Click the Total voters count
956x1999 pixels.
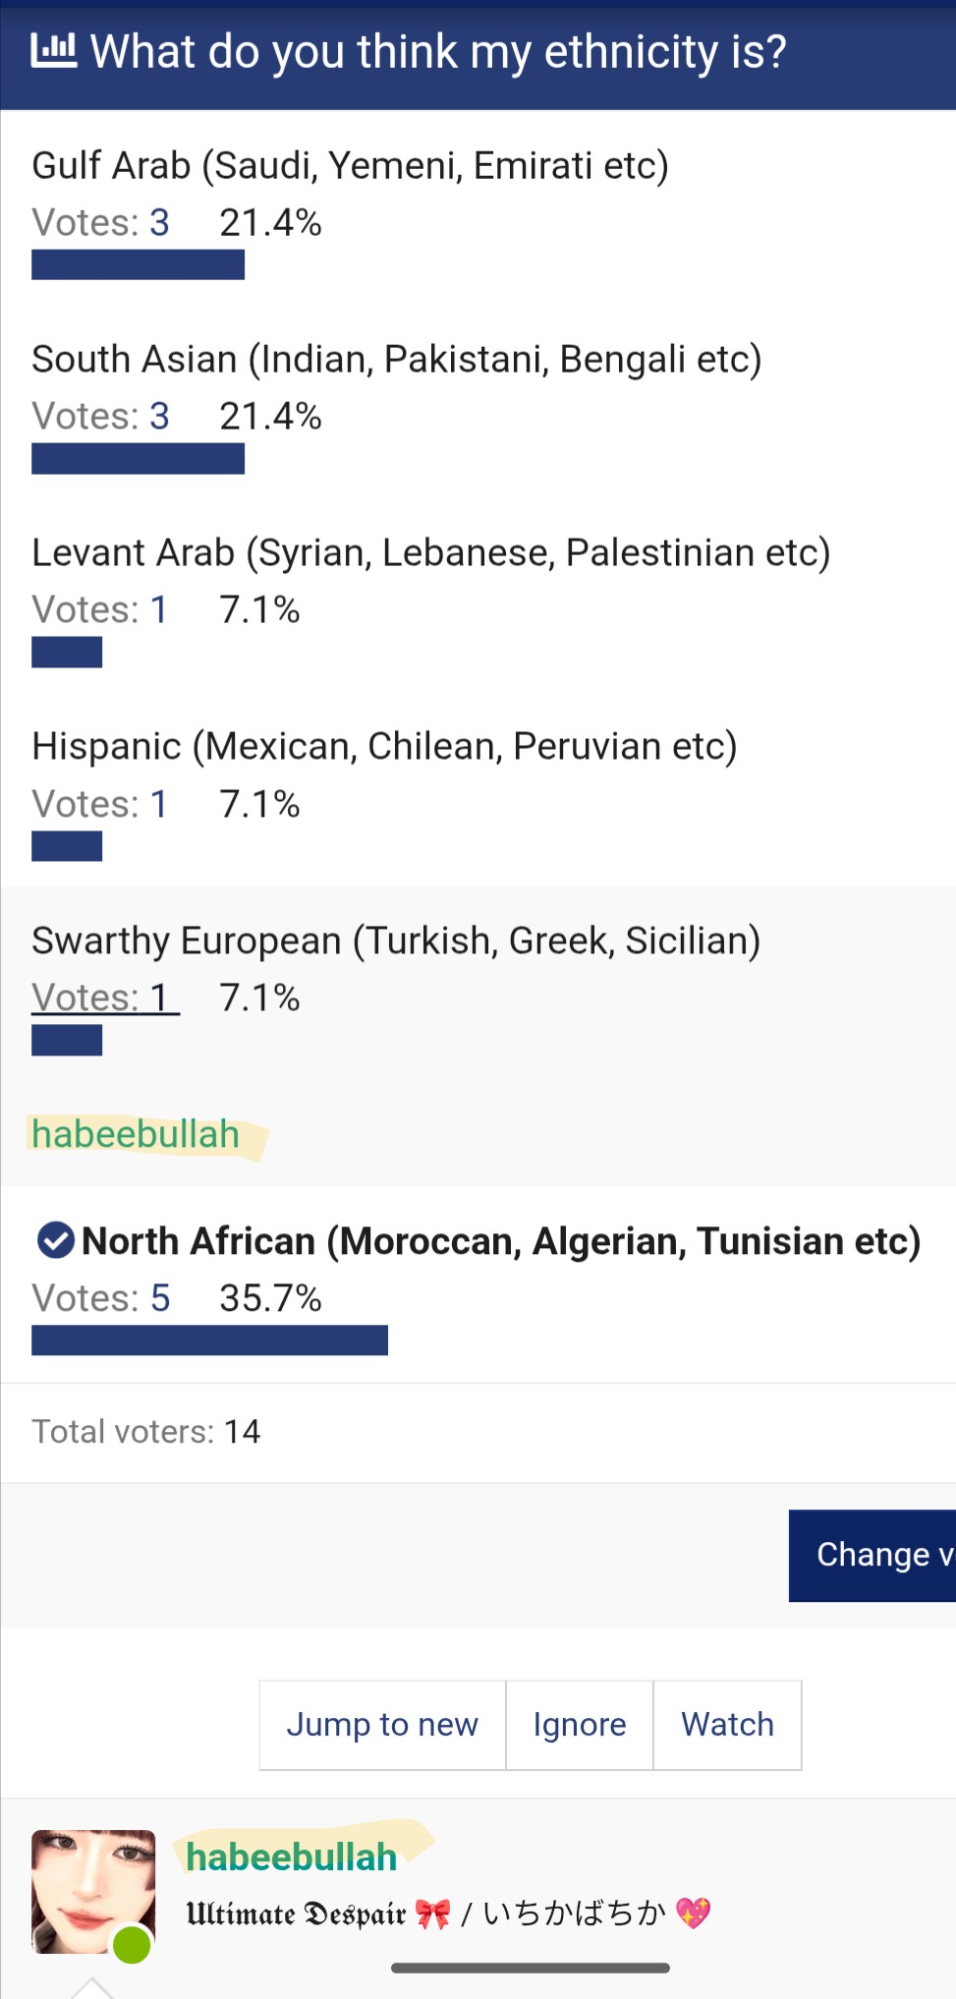click(x=242, y=1432)
